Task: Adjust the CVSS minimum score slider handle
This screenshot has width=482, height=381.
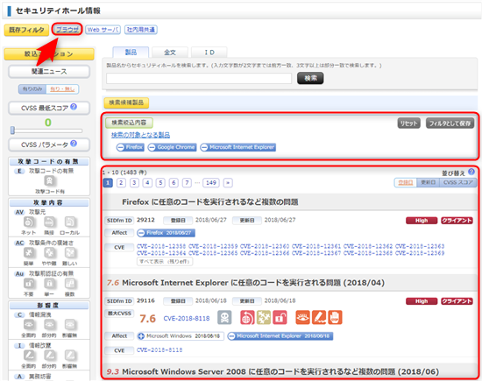Action: click(x=12, y=131)
